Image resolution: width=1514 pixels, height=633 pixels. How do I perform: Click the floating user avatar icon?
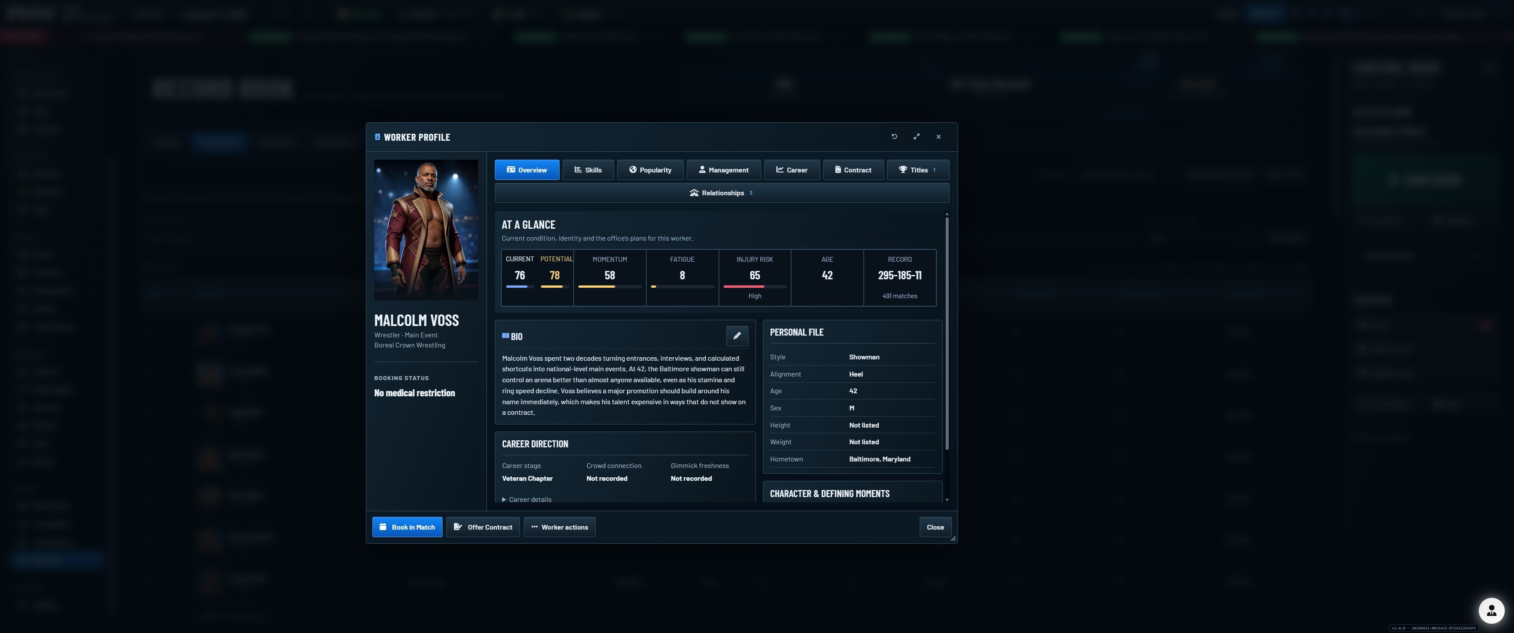1491,611
